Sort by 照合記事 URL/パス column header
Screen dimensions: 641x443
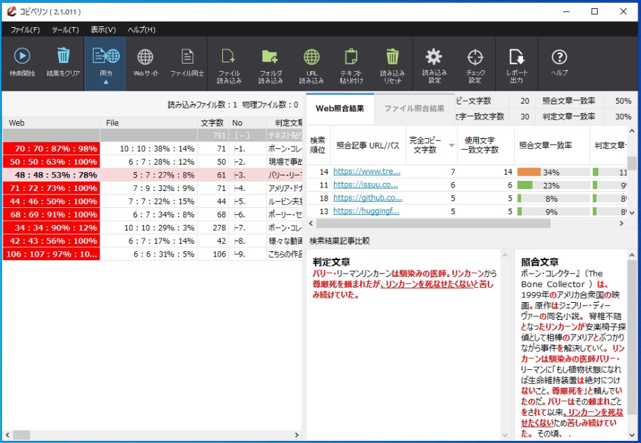coord(368,145)
